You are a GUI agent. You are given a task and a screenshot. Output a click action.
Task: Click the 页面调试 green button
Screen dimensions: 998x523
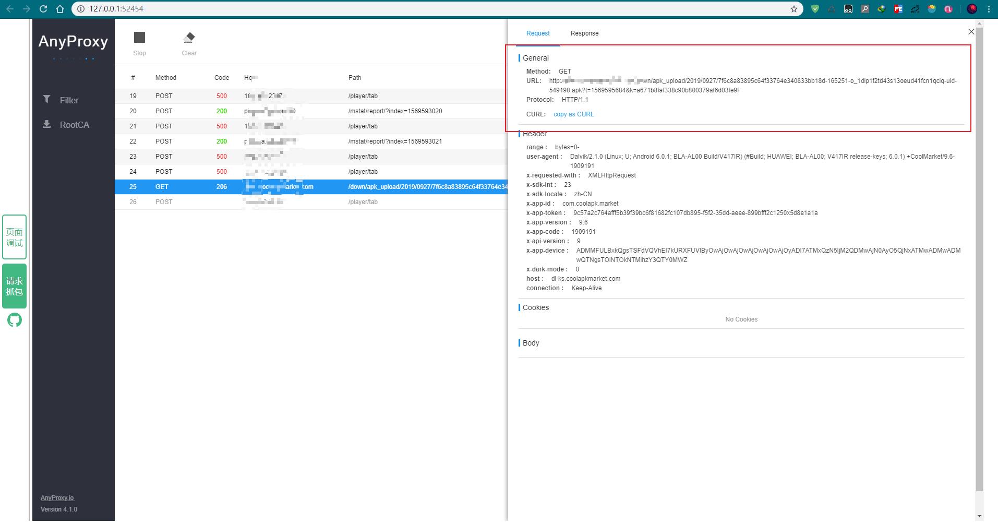(x=15, y=237)
